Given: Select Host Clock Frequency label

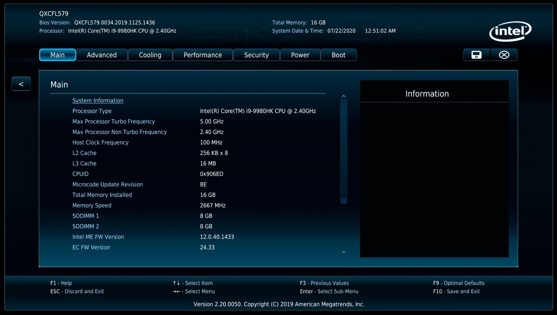Looking at the screenshot, I should pyautogui.click(x=100, y=142).
